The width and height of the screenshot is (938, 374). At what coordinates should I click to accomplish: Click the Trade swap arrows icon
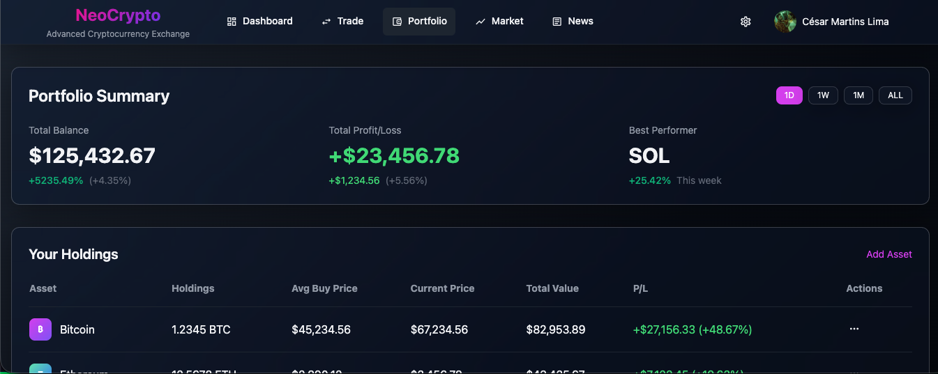click(326, 22)
